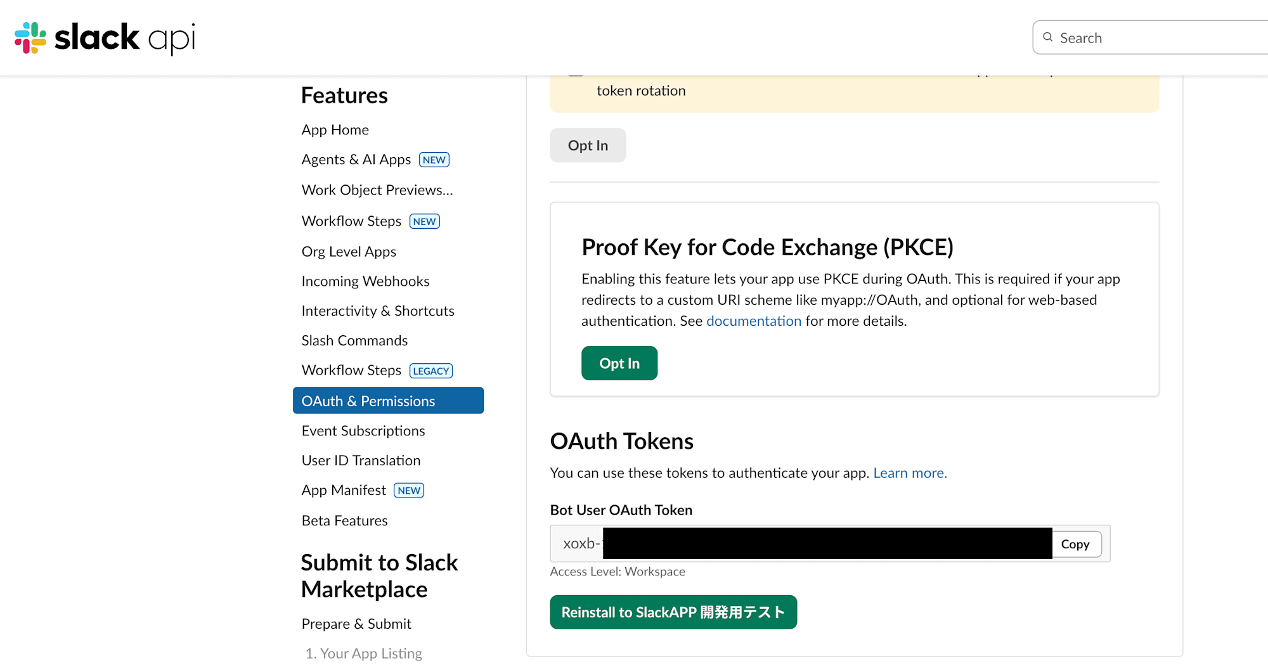Click green Opt In for PKCE

click(x=619, y=363)
